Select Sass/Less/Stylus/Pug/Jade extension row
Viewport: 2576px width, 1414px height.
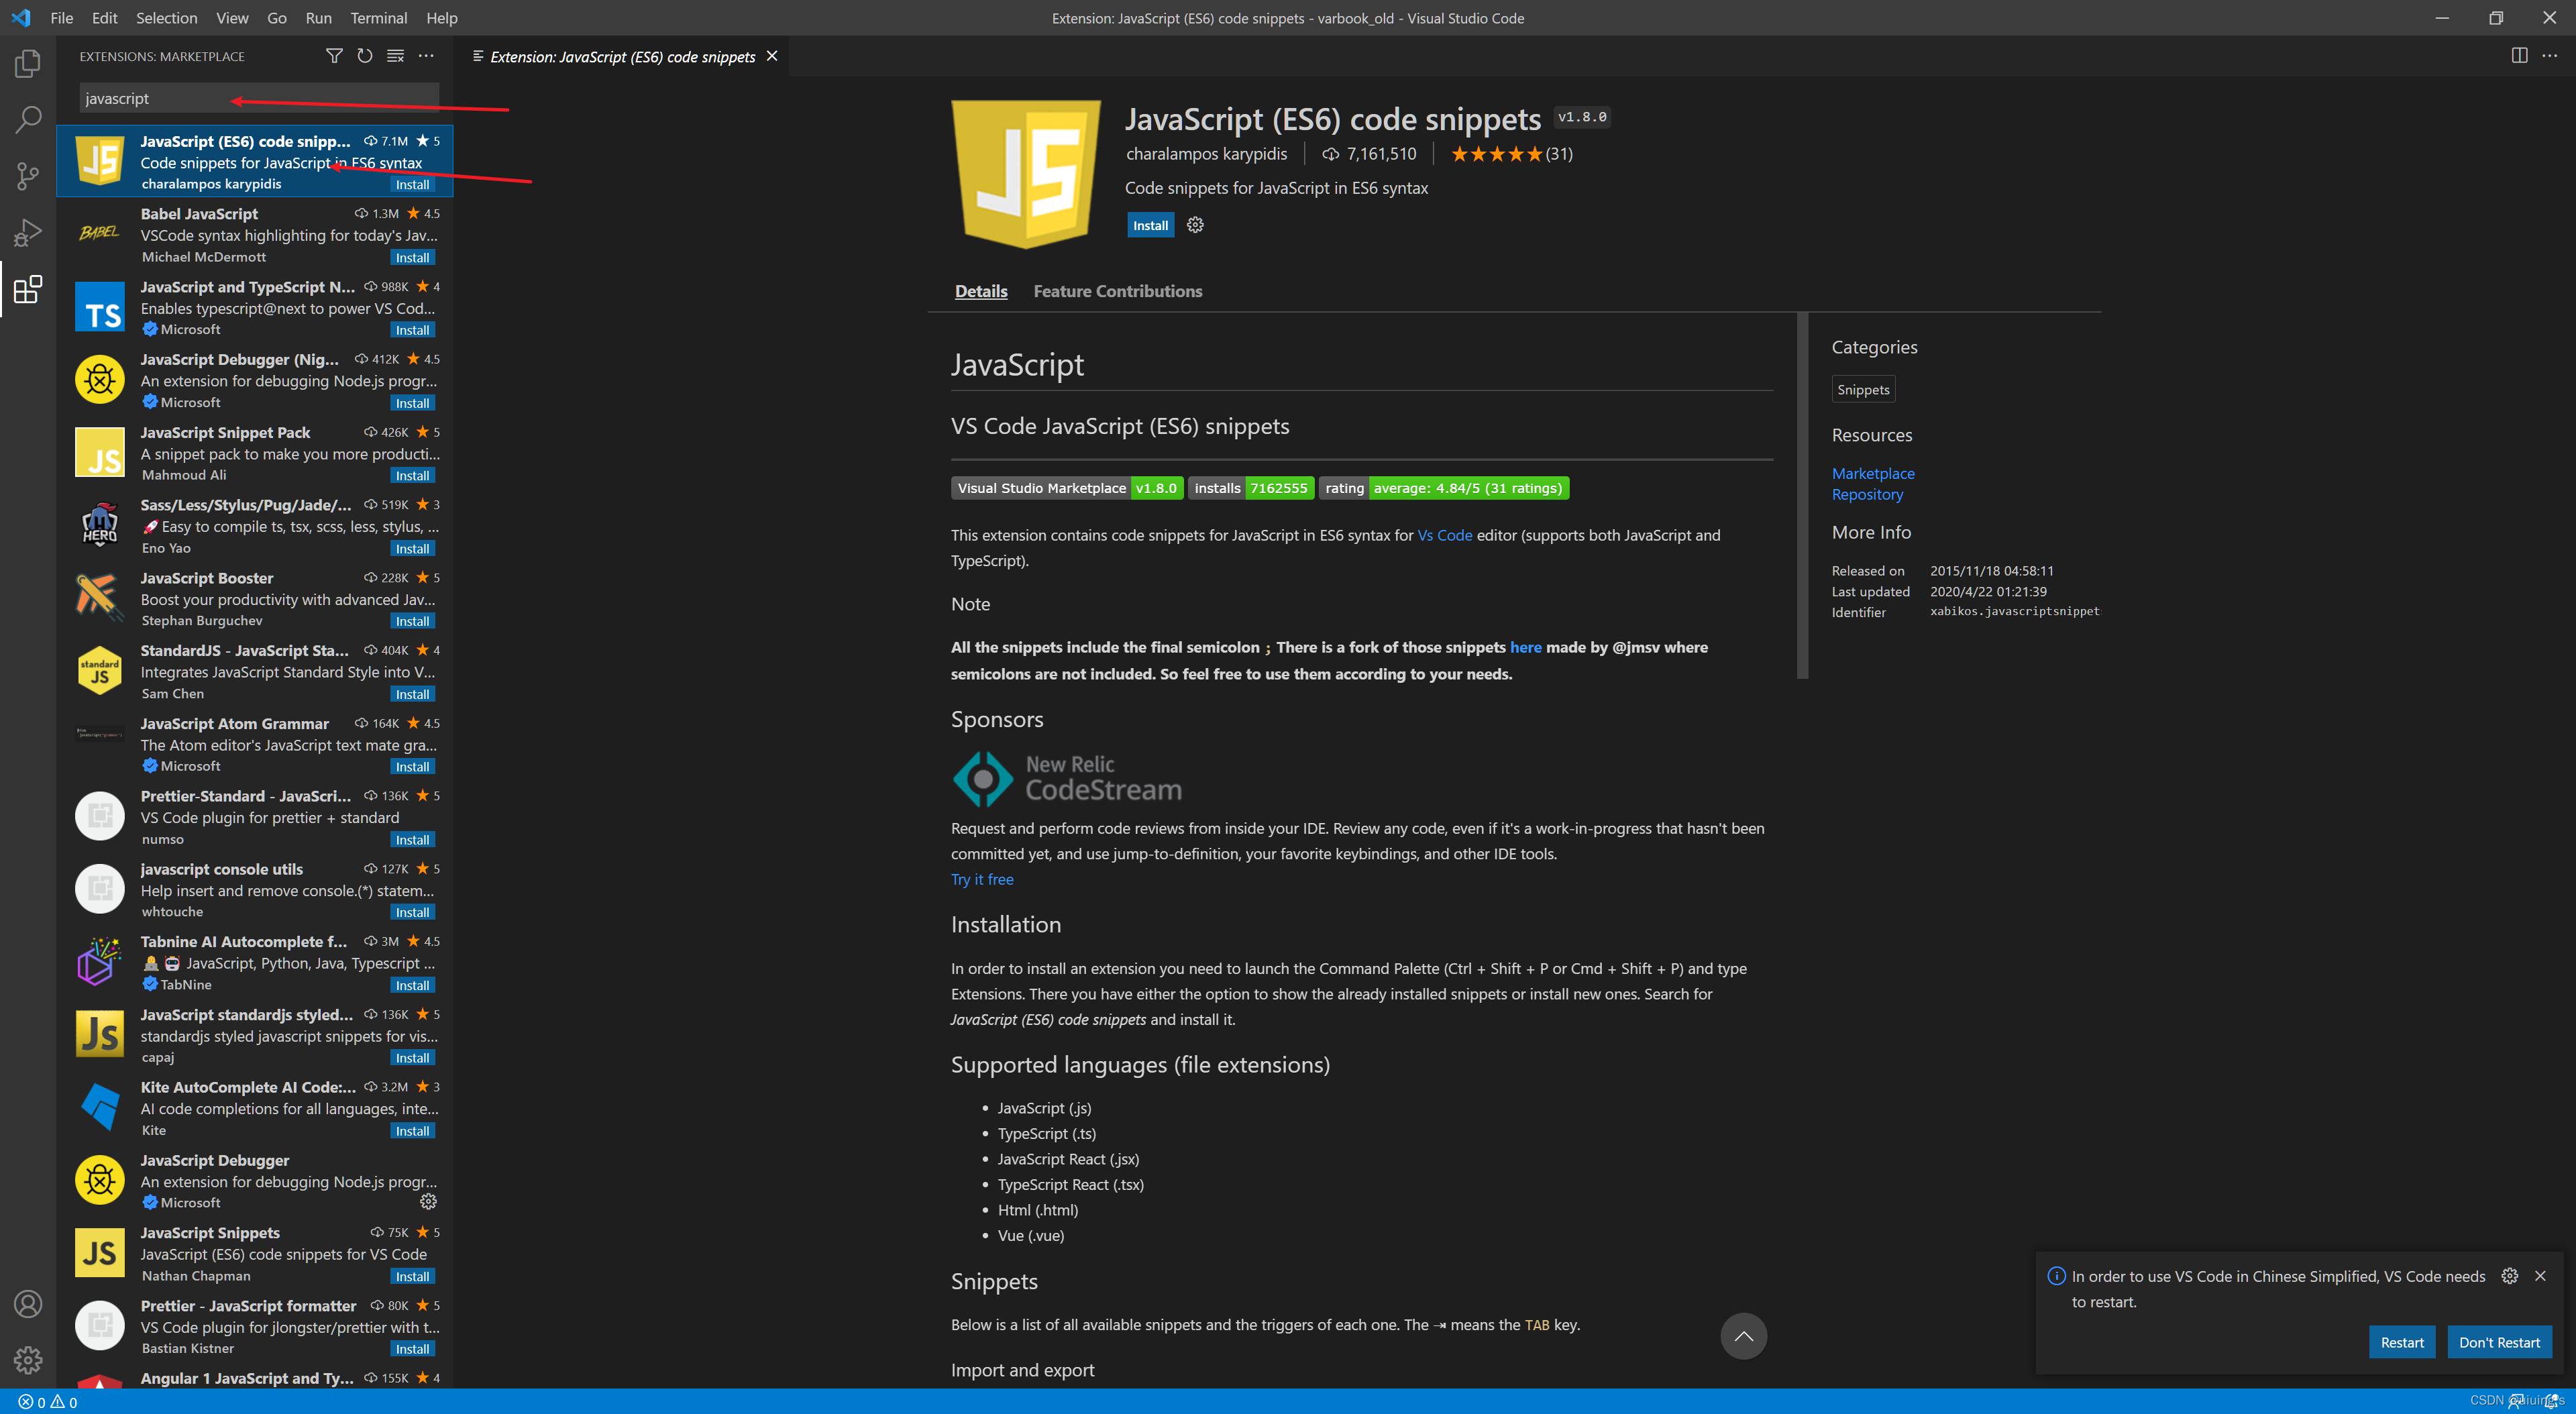[x=255, y=525]
